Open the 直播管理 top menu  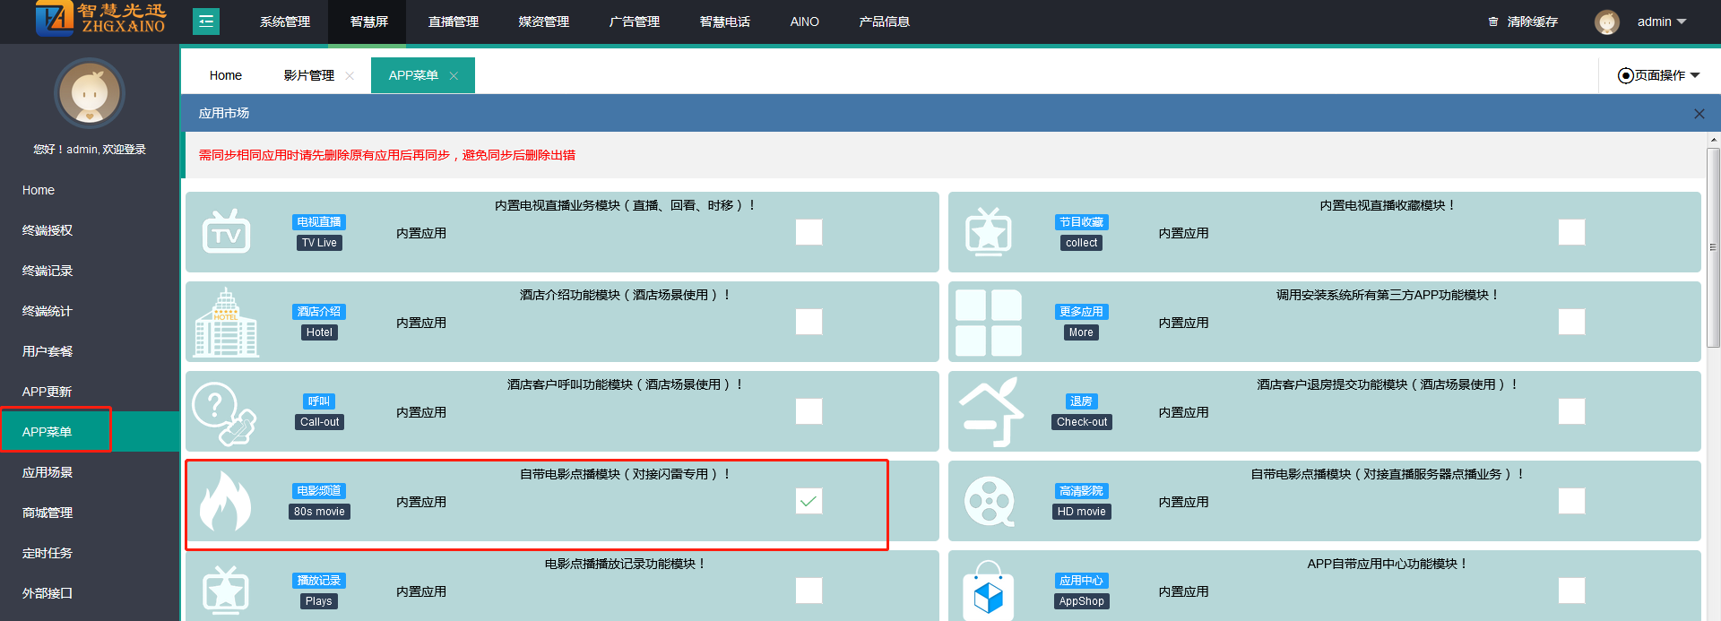point(453,22)
